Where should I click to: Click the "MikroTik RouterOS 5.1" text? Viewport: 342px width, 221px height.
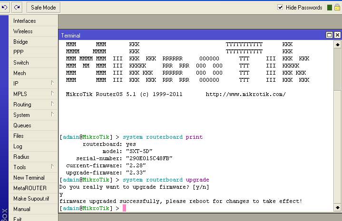coord(101,95)
